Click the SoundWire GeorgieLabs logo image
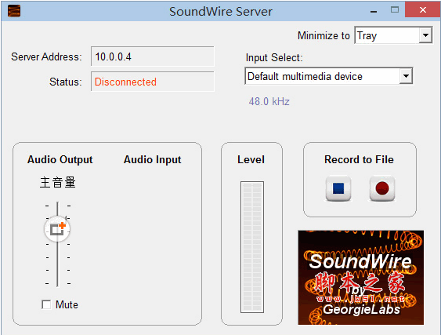 tap(361, 278)
